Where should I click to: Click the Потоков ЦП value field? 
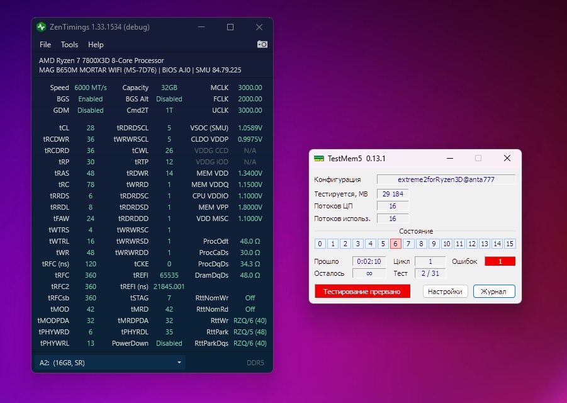coord(393,206)
